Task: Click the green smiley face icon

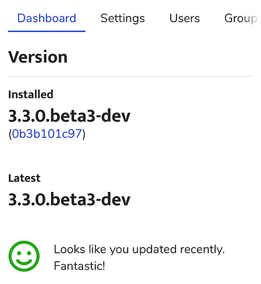Action: [x=24, y=256]
